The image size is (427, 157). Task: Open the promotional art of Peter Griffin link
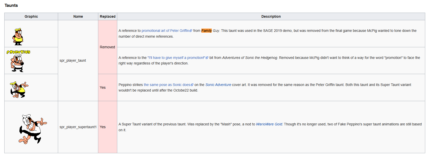click(x=165, y=31)
